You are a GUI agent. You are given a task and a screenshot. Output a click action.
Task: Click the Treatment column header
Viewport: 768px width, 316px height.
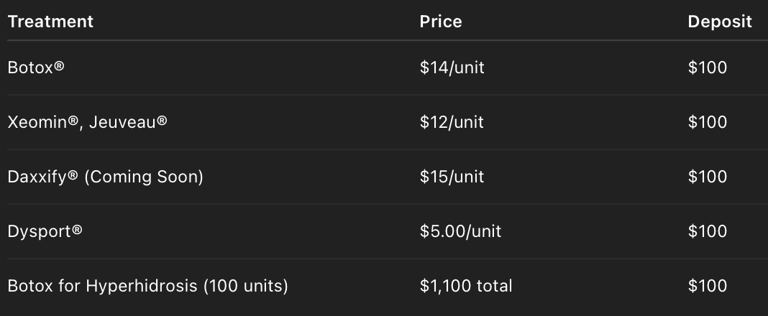tap(50, 22)
